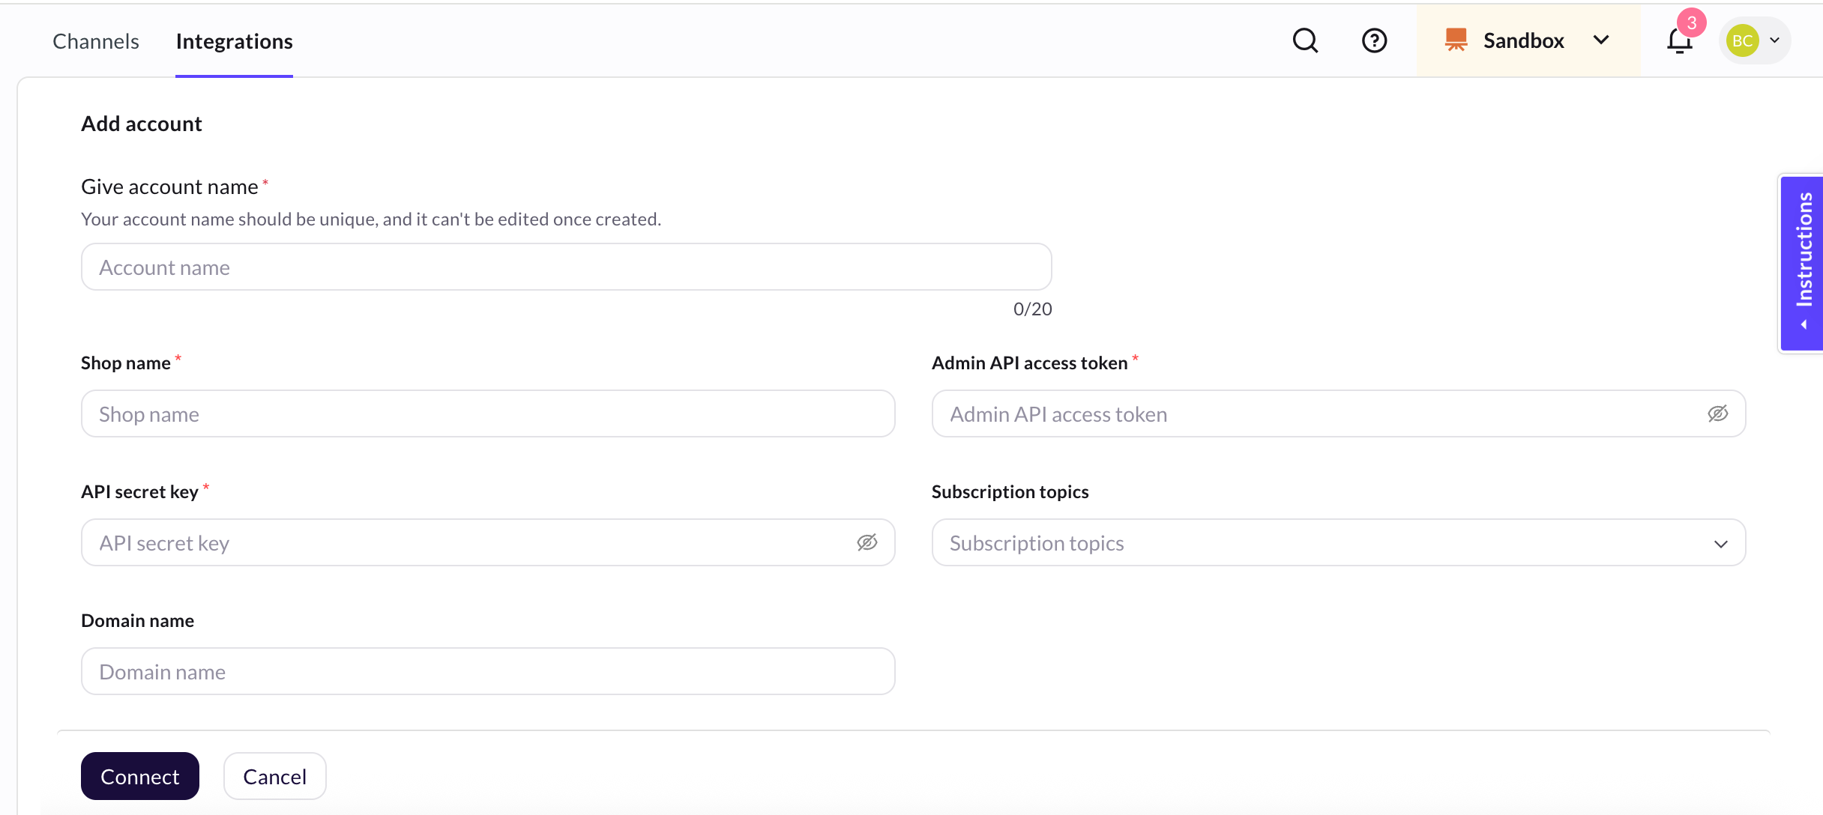Switch to the Channels tab
The image size is (1823, 815).
pos(96,41)
